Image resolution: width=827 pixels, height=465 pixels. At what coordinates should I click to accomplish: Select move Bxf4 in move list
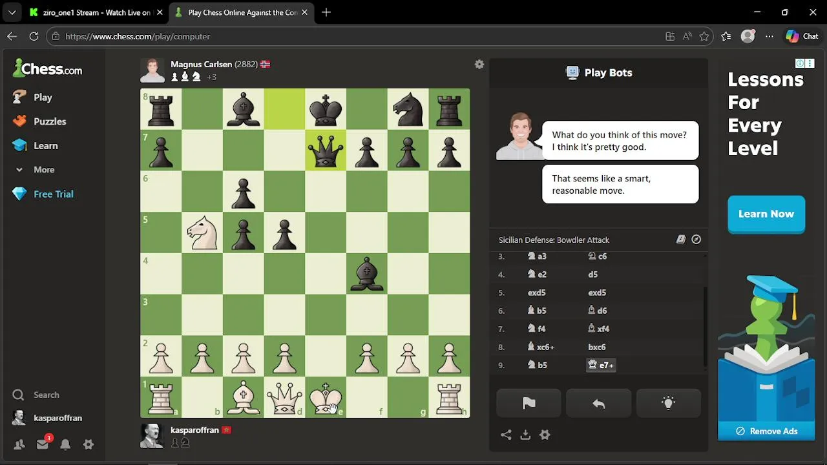(598, 329)
